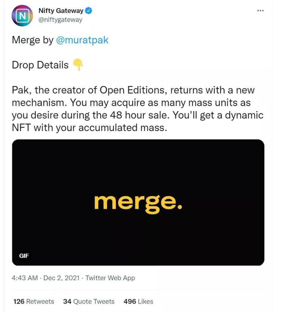The height and width of the screenshot is (312, 282).
Task: Click the "Merge by" text
Action: click(33, 40)
